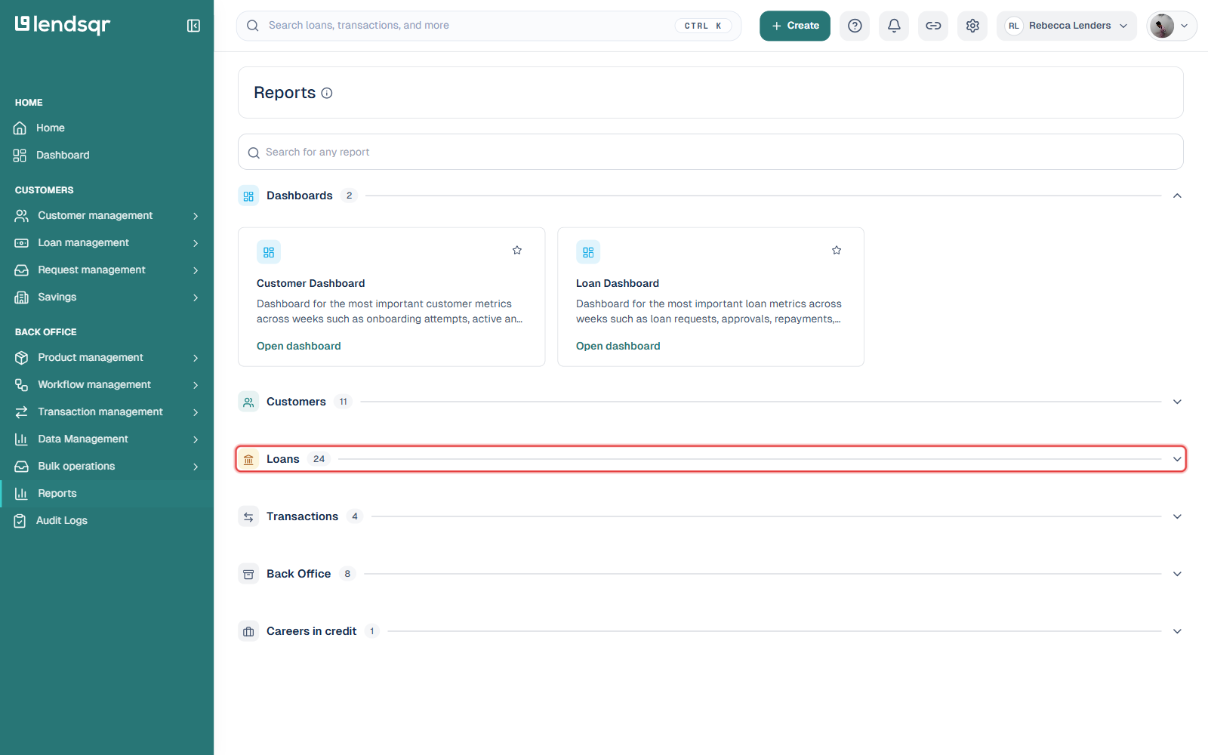Open dashboard link for Loan Dashboard
The image size is (1208, 755).
coord(618,346)
